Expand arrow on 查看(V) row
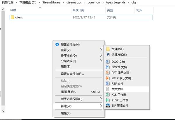This screenshot has height=120, width=175. (x=101, y=50)
